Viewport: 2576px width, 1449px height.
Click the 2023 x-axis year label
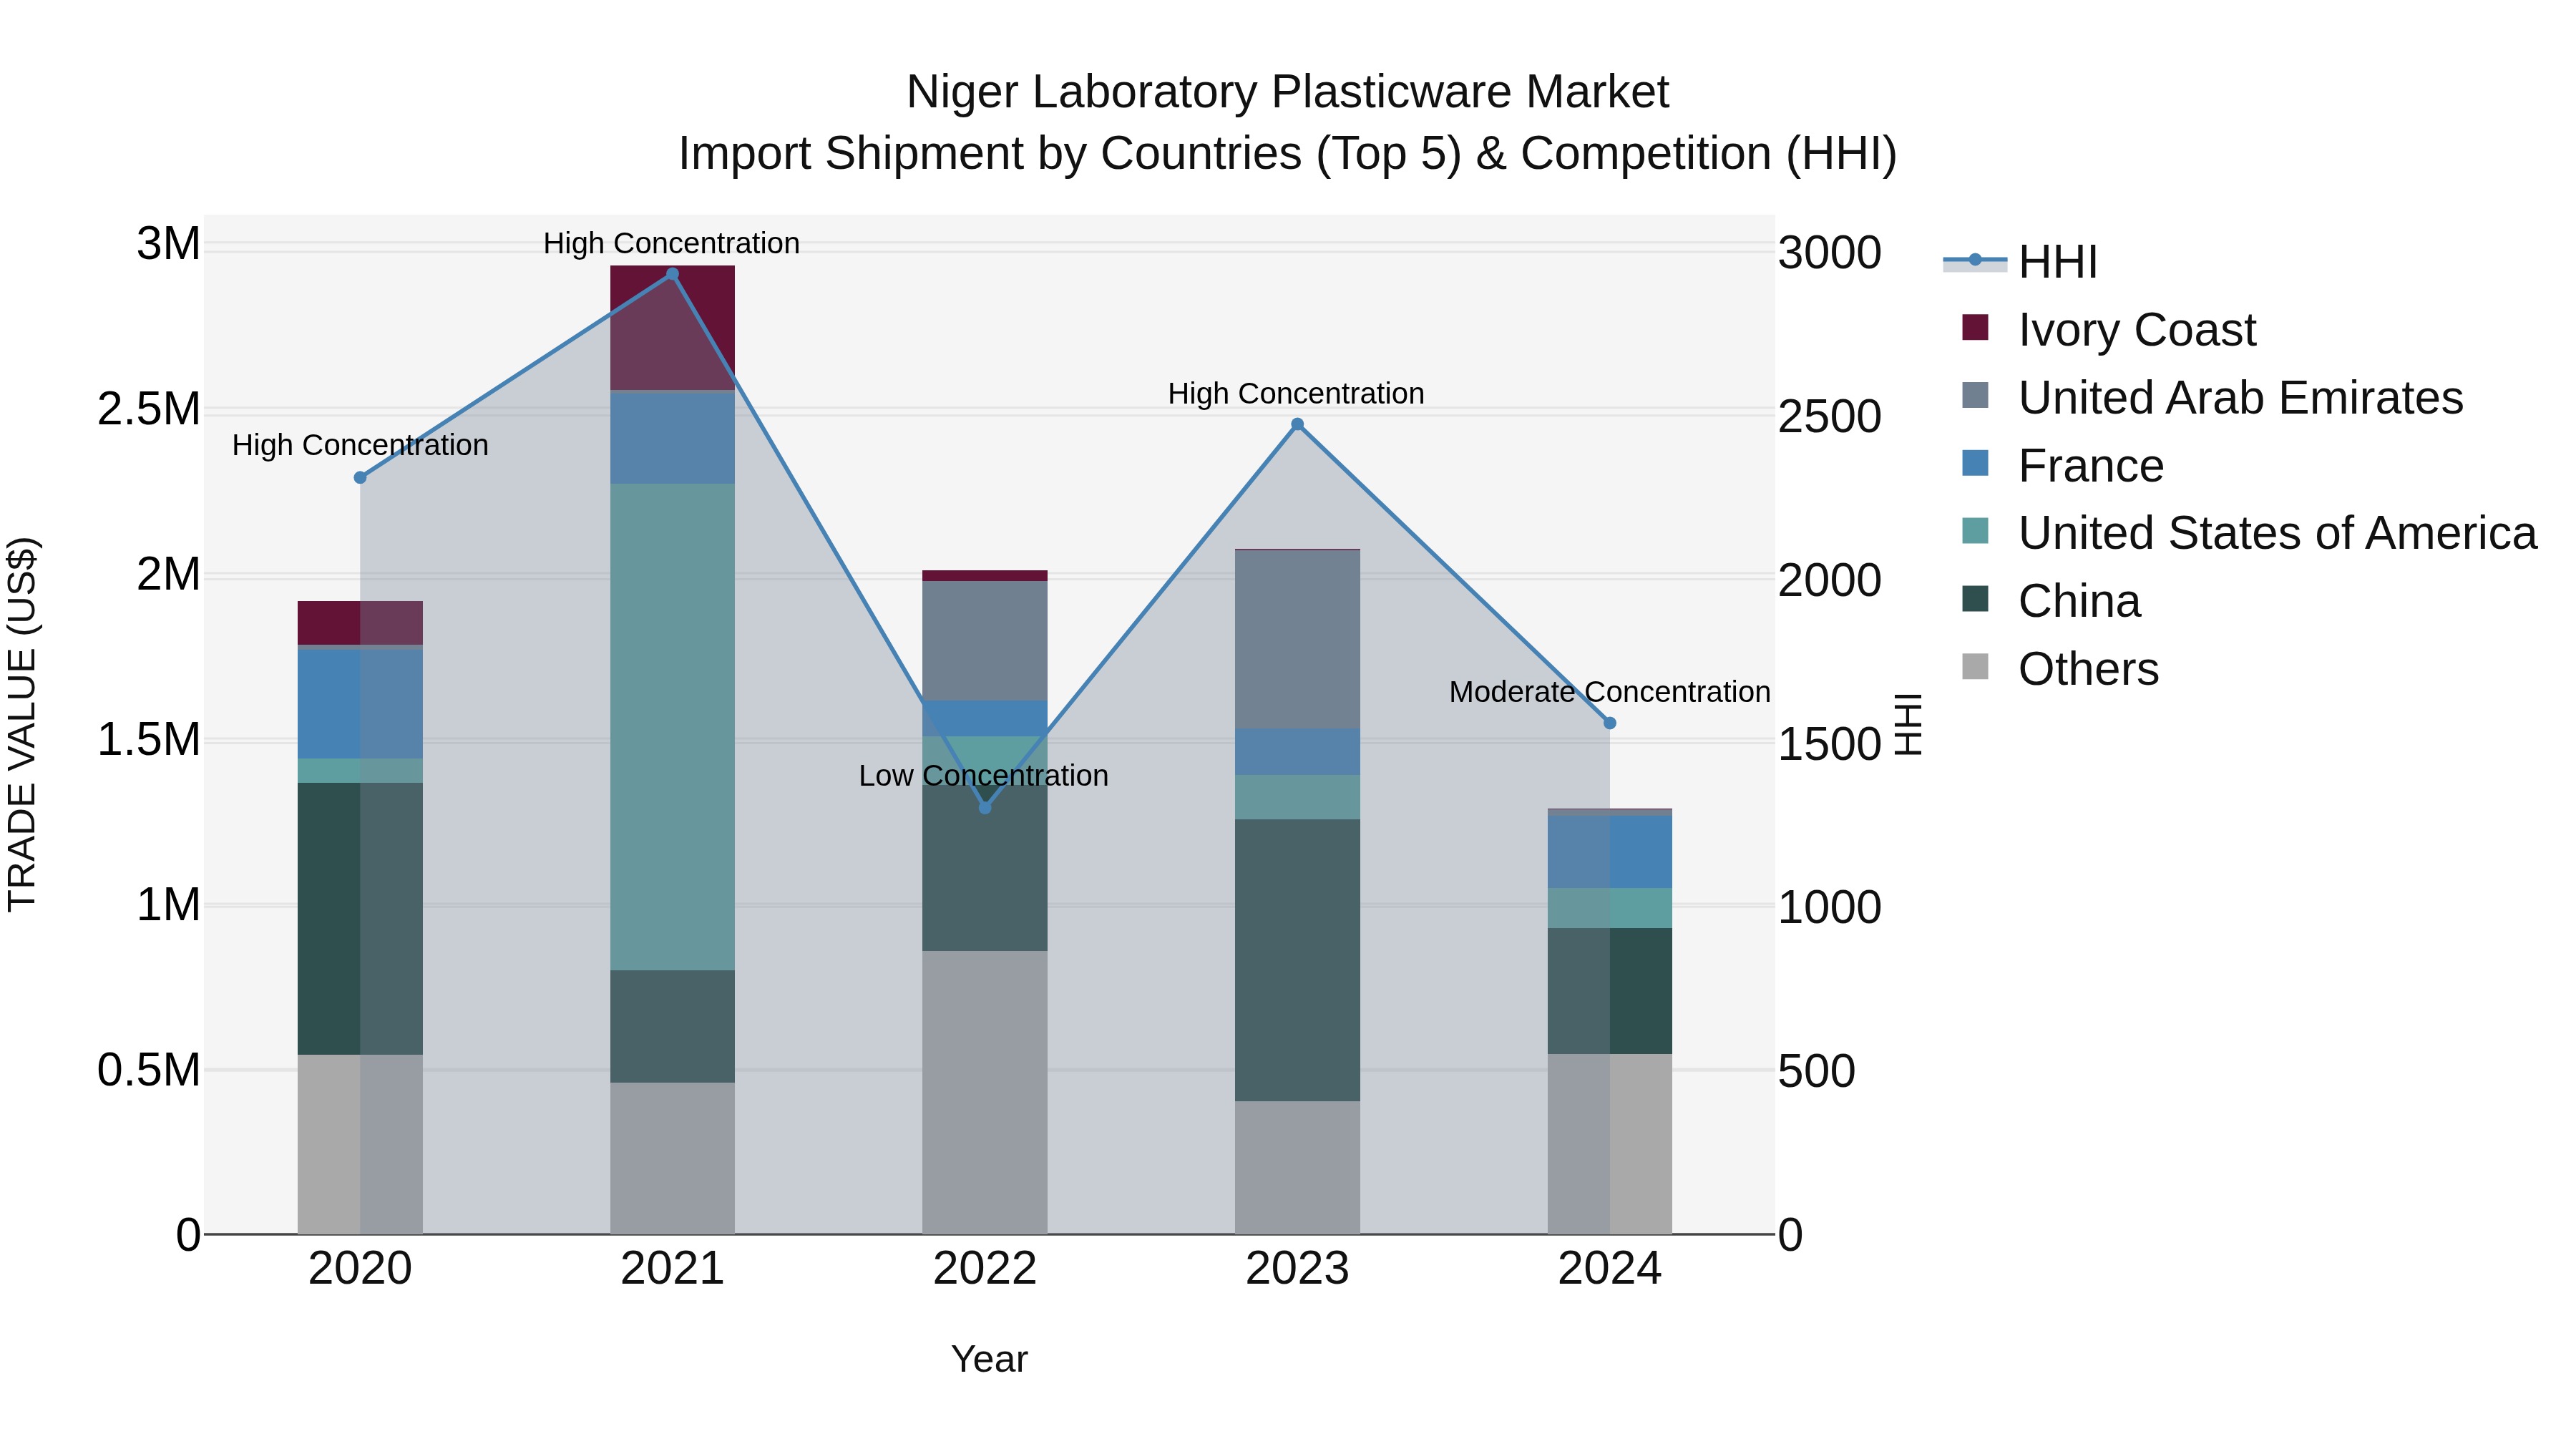[x=1298, y=1269]
